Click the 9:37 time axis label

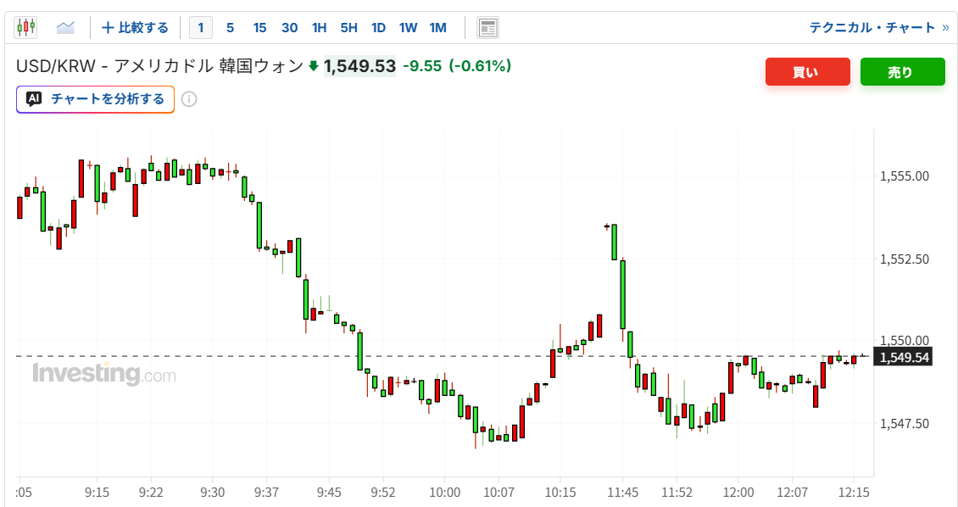pyautogui.click(x=266, y=493)
